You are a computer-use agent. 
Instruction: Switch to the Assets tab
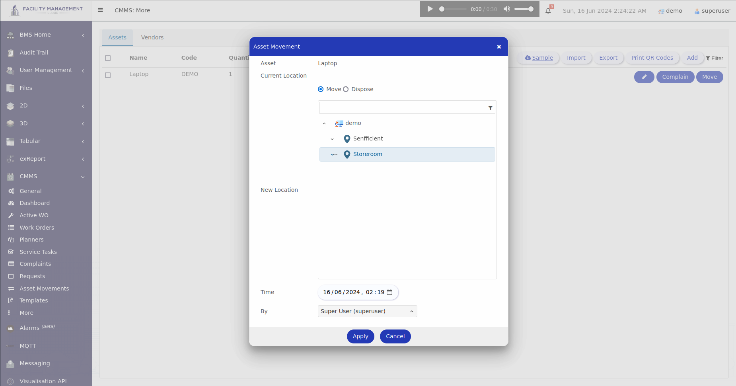[x=117, y=37]
